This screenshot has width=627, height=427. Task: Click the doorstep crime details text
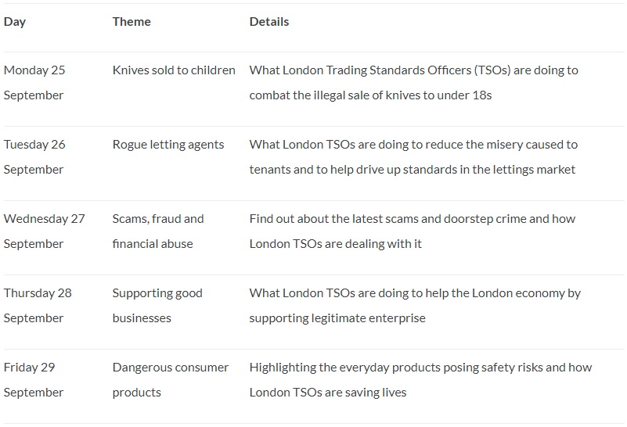413,231
